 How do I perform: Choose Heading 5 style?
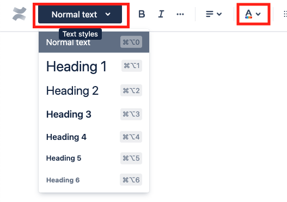94,158
